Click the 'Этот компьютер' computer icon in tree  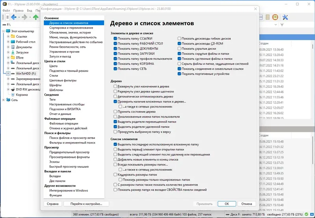(8, 31)
